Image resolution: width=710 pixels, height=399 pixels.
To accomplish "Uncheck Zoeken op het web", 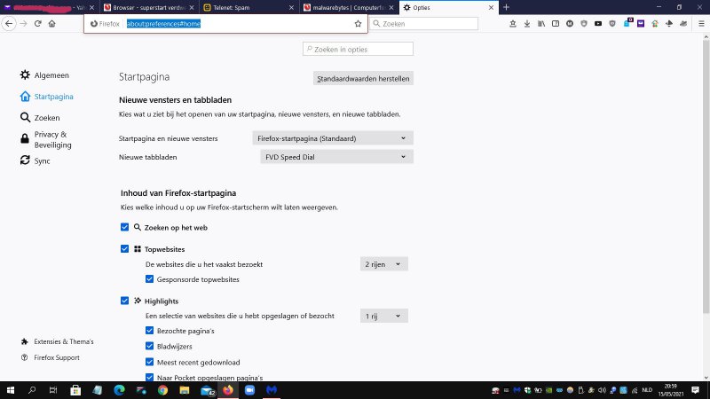I will click(x=124, y=227).
